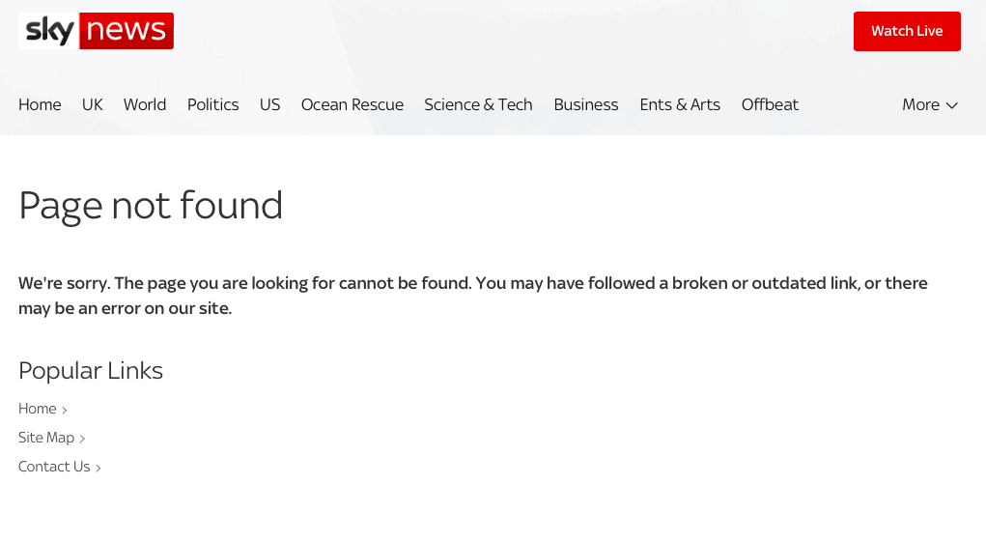Click the arrow icon beside Home link
The image size is (986, 542).
pos(64,410)
